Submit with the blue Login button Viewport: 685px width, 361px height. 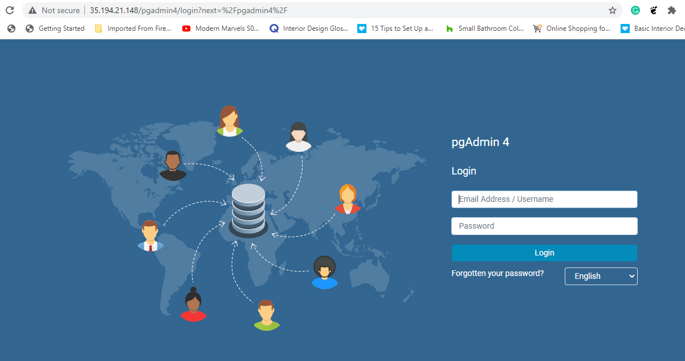click(x=544, y=253)
